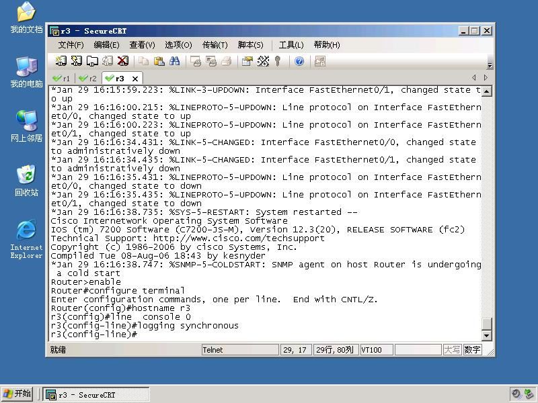538x403 pixels.
Task: Click the window resize grip corner
Action: pyautogui.click(x=490, y=352)
